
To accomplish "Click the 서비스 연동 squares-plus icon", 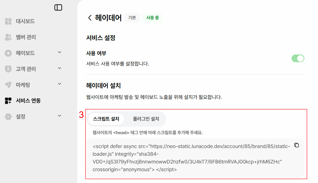I will click(x=8, y=101).
